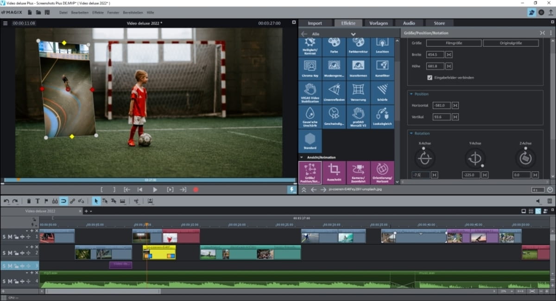Enable Eingabefelder verbinden checkbox
556x301 pixels.
click(x=429, y=77)
